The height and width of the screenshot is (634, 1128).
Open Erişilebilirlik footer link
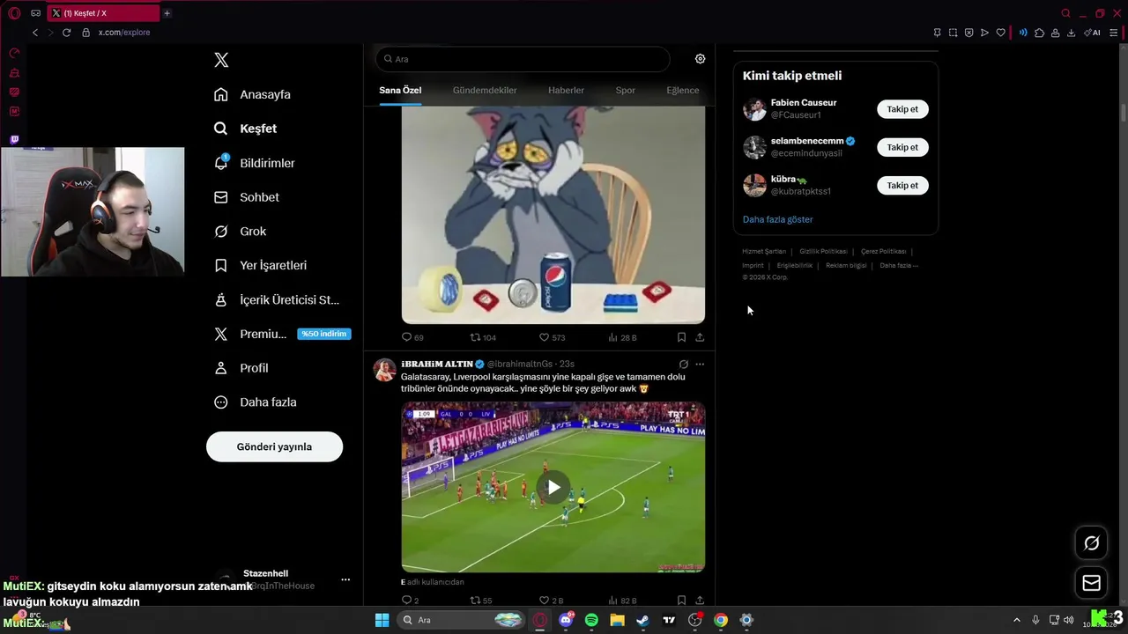coord(794,265)
